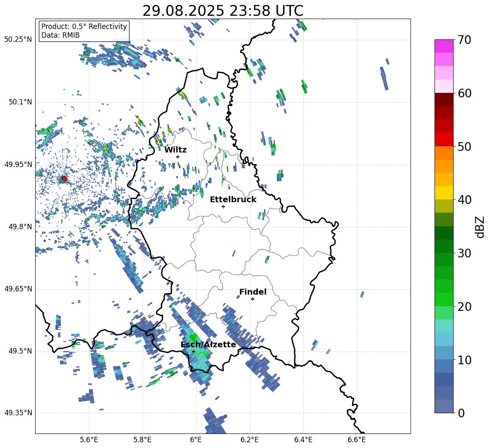Click the Findel station cross marker

click(x=252, y=299)
